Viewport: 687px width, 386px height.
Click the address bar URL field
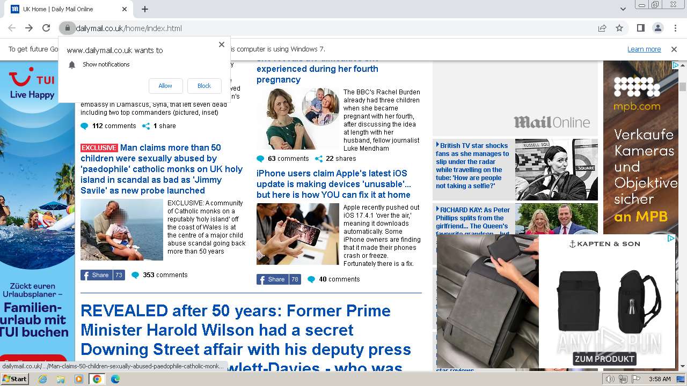[333, 28]
